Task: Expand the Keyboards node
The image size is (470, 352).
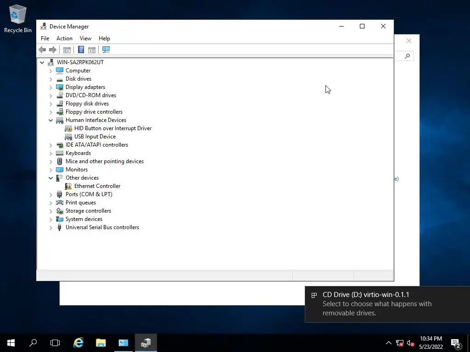Action: [50, 153]
